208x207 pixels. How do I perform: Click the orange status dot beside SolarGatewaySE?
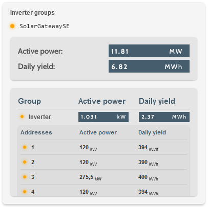(12, 26)
